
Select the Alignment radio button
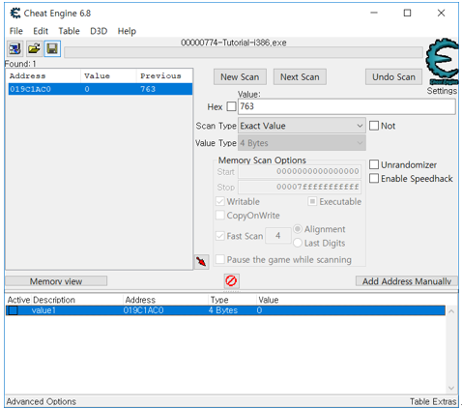coord(298,229)
